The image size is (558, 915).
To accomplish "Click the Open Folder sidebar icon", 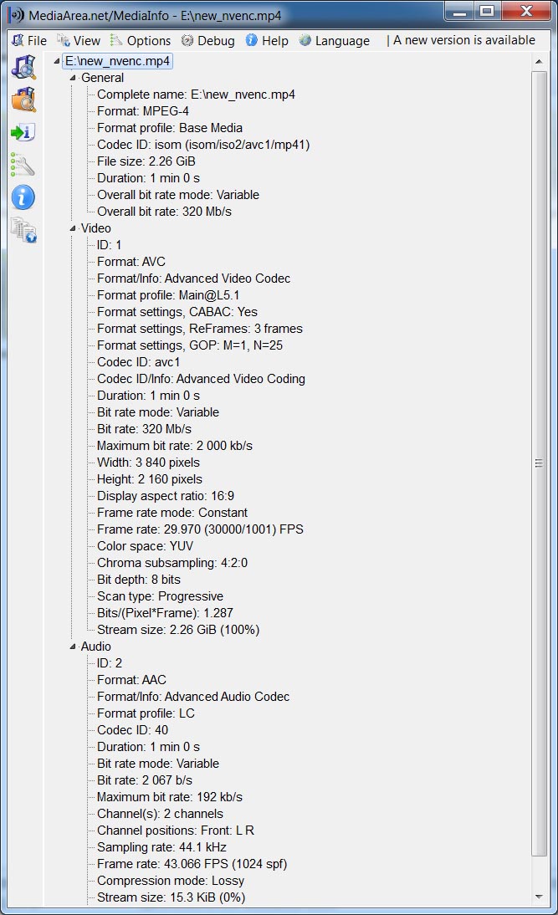I will point(23,100).
